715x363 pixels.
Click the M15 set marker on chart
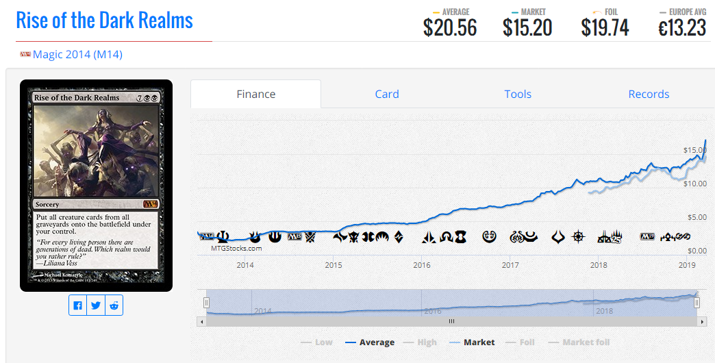click(x=294, y=237)
